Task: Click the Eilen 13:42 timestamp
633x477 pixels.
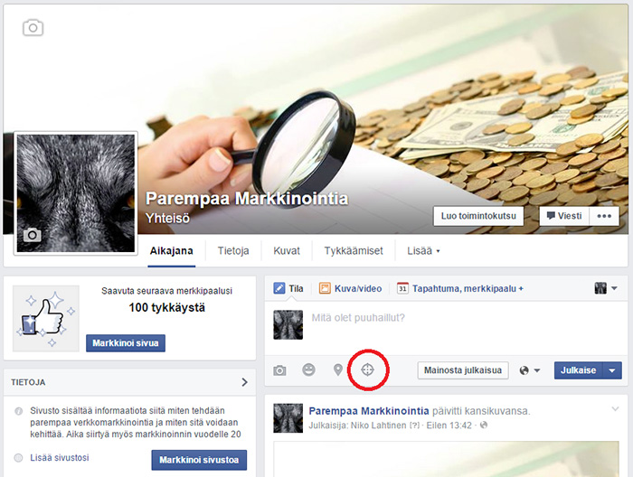Action: coord(449,426)
